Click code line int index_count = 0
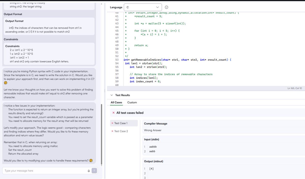Image resolution: width=305 pixels, height=179 pixels. pos(145,81)
